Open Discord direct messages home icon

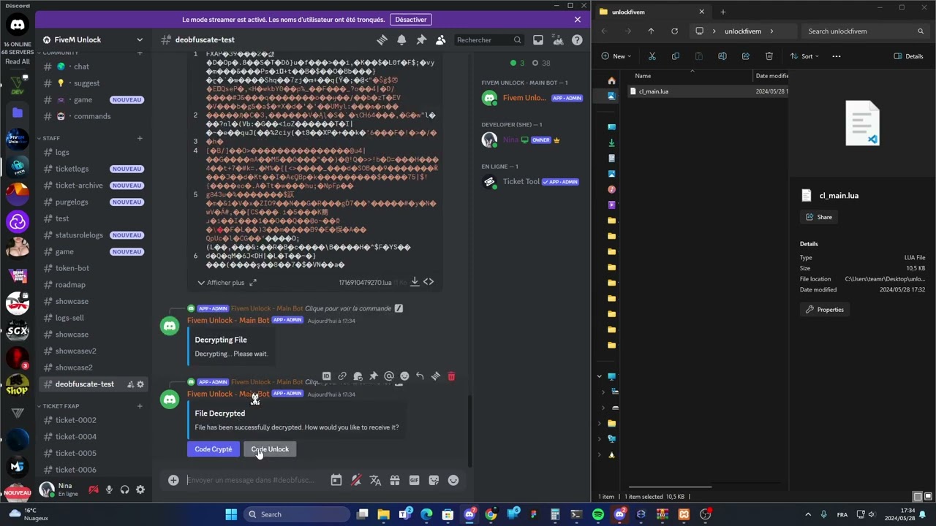pos(18,26)
